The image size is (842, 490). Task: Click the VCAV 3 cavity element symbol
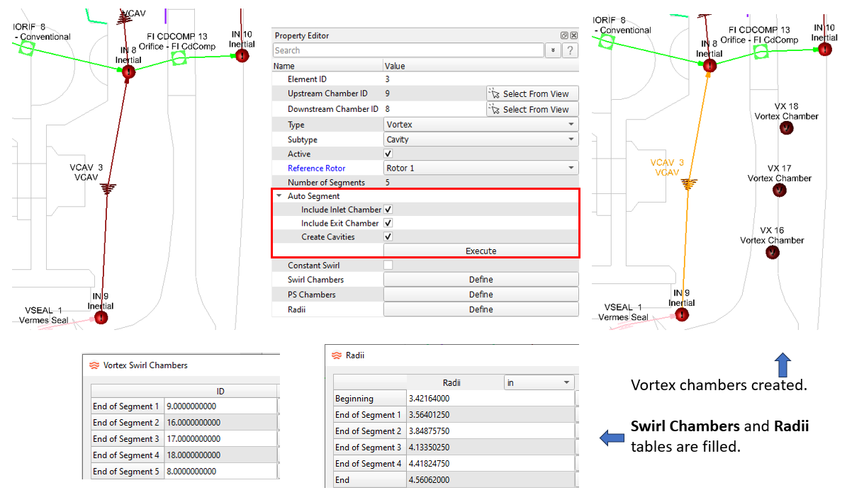pos(108,188)
